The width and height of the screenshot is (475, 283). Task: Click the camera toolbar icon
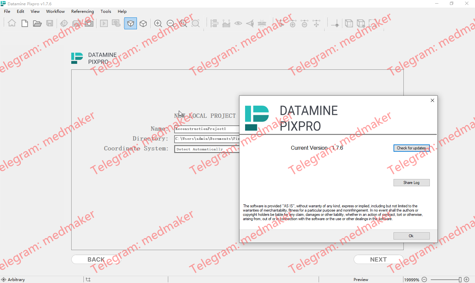pyautogui.click(x=89, y=23)
